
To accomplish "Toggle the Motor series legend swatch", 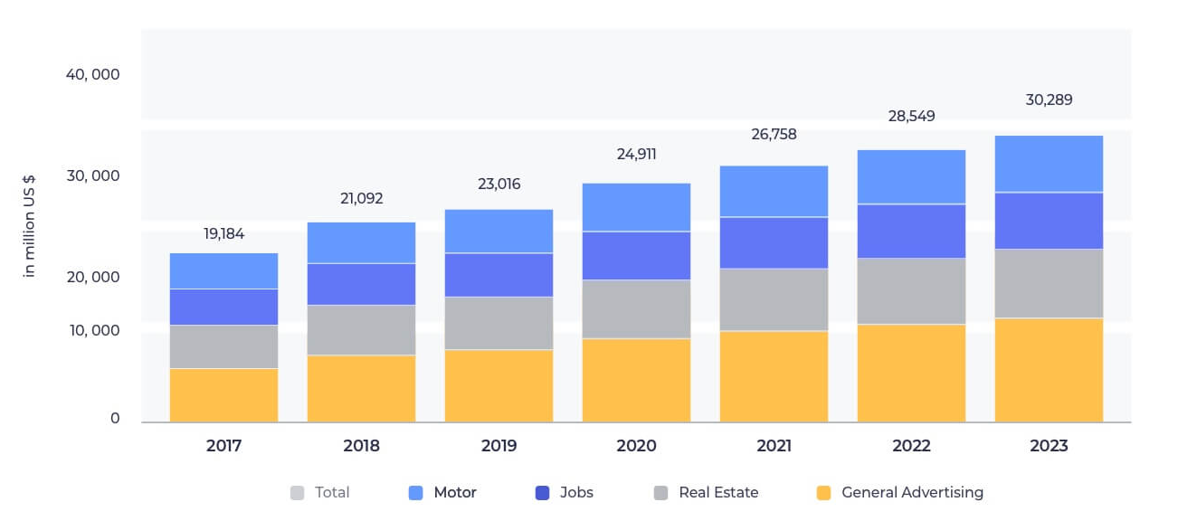I will (416, 493).
